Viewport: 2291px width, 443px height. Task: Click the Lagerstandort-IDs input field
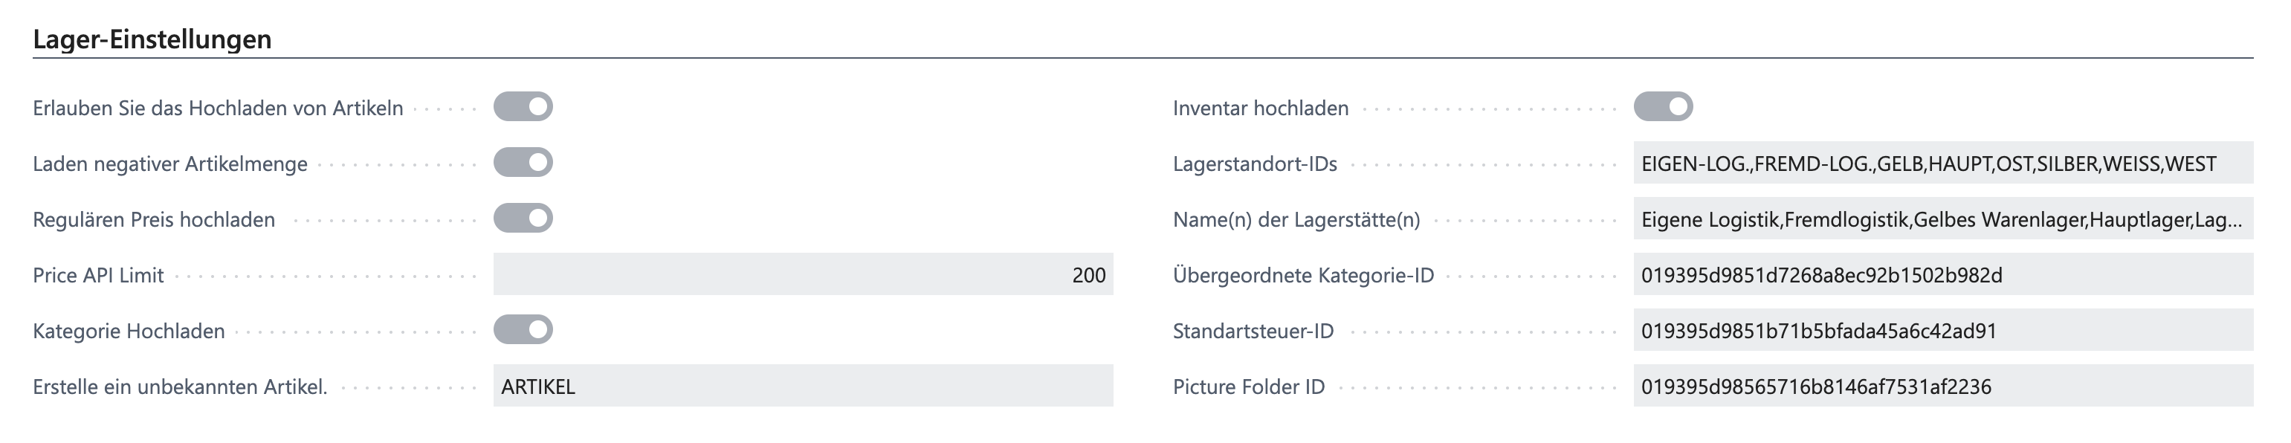[1942, 164]
